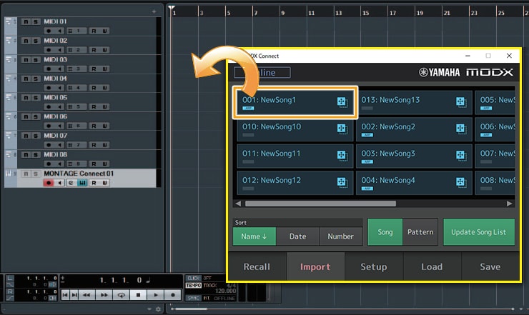Click the add track plus icon
Image resolution: width=529 pixels, height=315 pixels.
[x=153, y=12]
